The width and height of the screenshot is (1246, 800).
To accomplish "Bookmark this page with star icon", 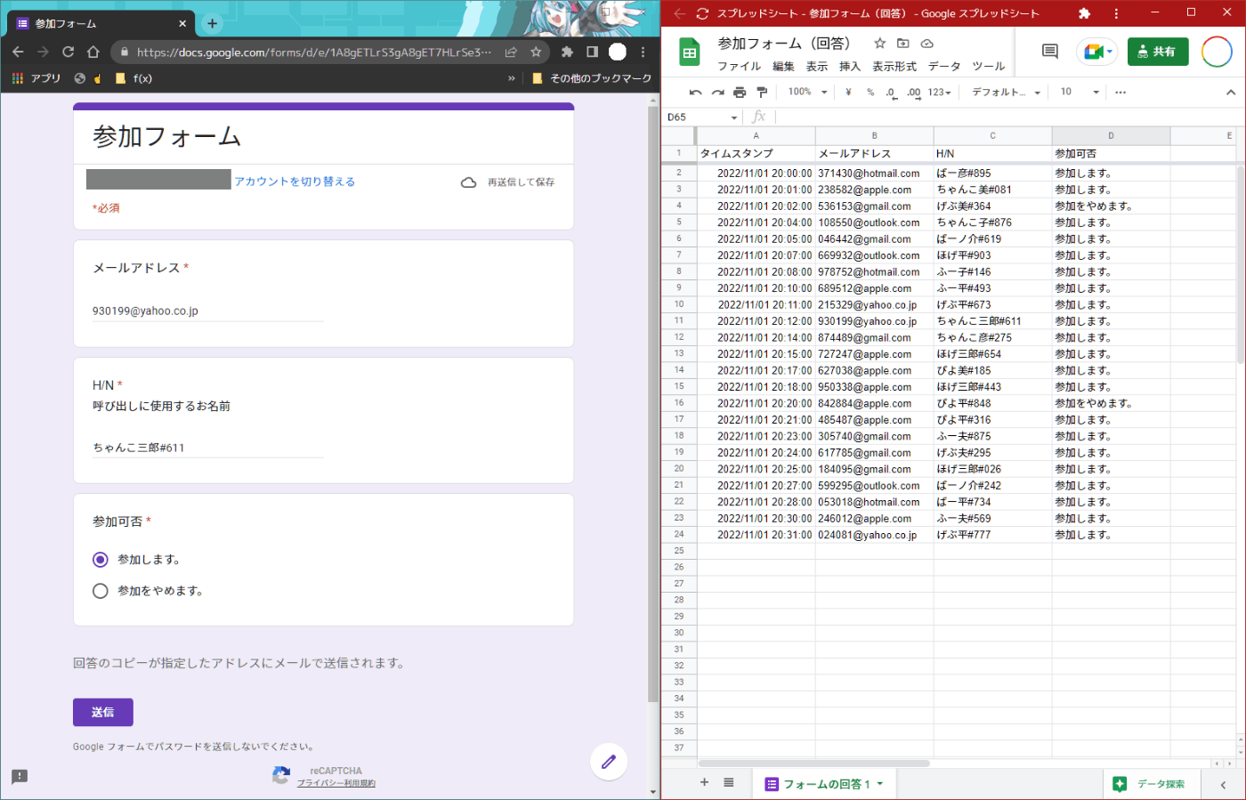I will pos(536,52).
